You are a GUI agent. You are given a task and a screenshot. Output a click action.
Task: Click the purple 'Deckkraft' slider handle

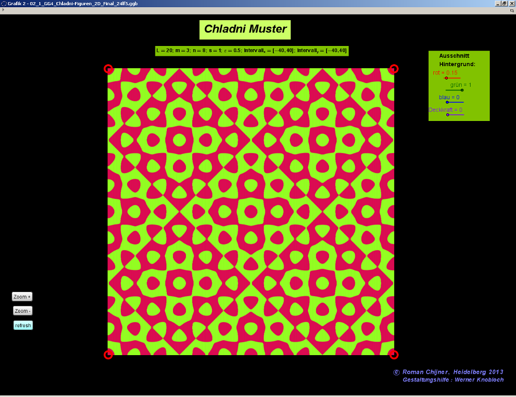pos(447,115)
